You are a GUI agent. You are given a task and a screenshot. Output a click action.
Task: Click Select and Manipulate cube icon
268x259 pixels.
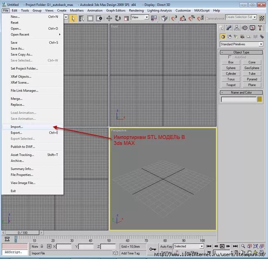tap(164, 18)
